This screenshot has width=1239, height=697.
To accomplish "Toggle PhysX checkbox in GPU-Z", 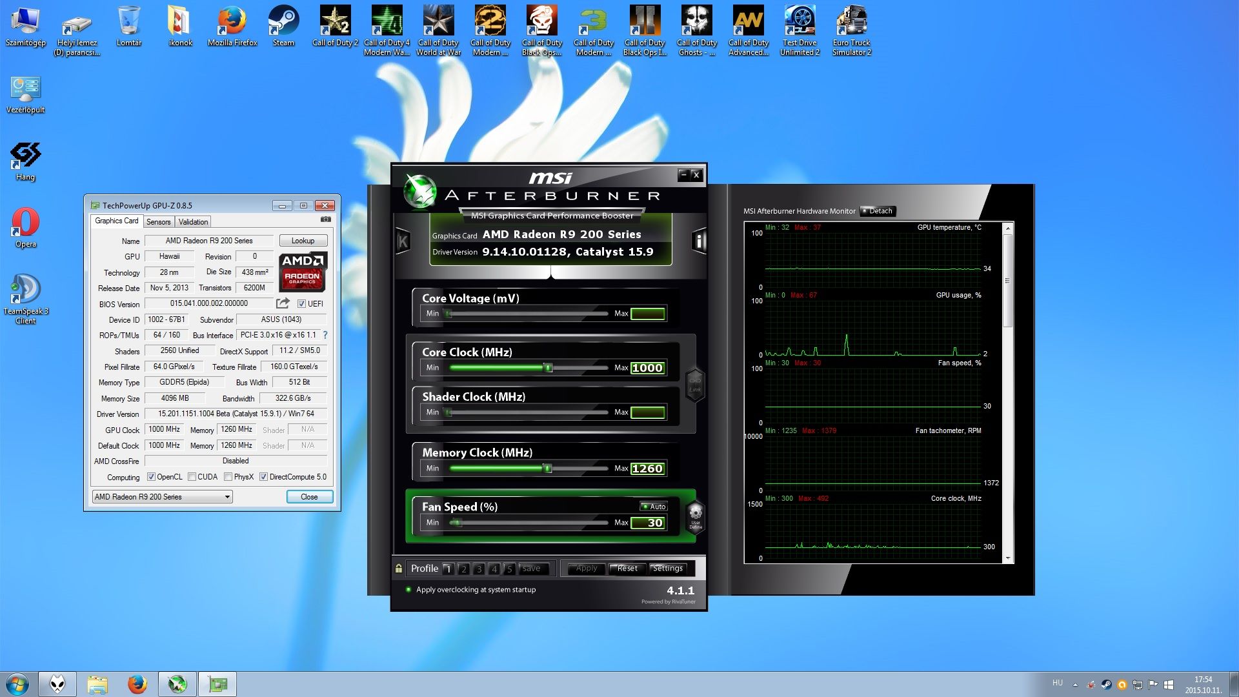I will click(228, 477).
